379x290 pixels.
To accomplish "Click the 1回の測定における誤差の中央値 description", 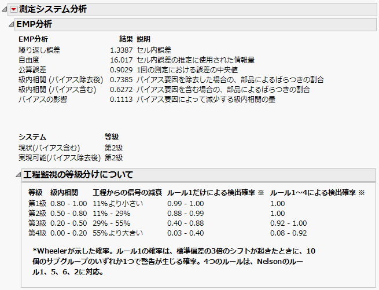I will click(187, 70).
